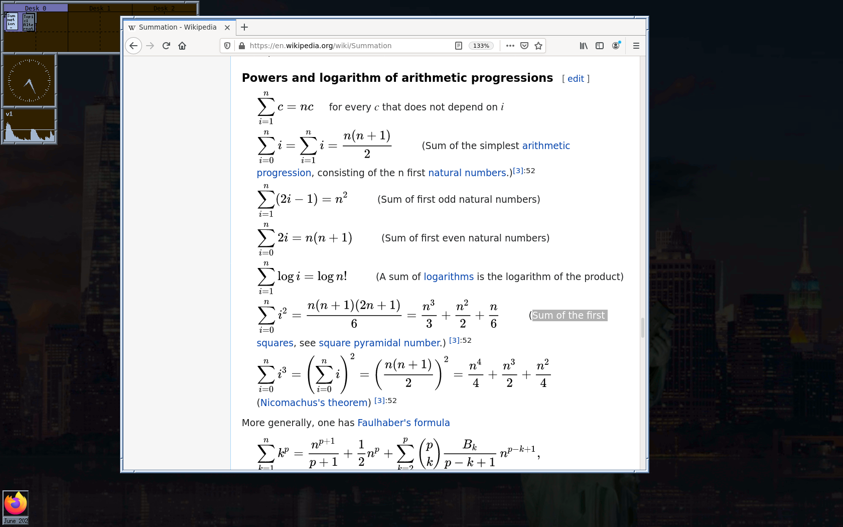
Task: Show site security info via padlock
Action: (x=242, y=46)
